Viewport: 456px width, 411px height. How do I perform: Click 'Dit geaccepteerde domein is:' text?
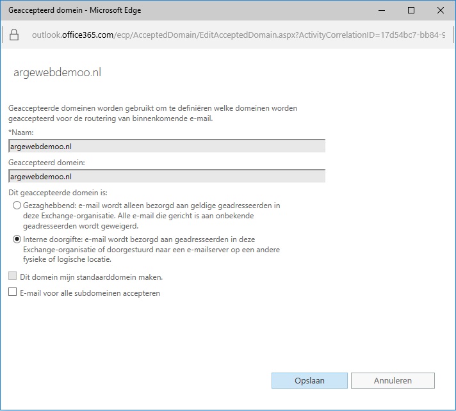(x=58, y=193)
